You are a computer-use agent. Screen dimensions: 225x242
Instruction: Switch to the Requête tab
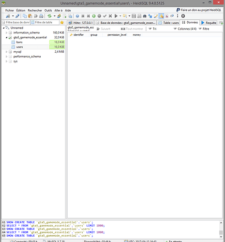[x=209, y=23]
